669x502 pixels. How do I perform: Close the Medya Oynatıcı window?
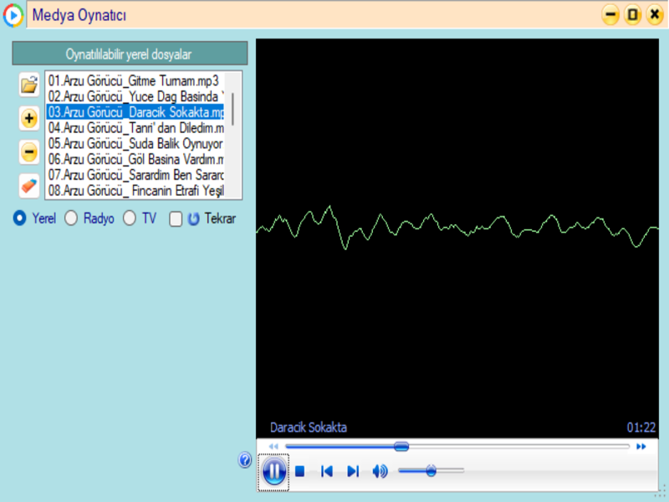(655, 15)
